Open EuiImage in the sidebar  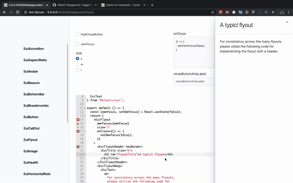[x=30, y=151]
